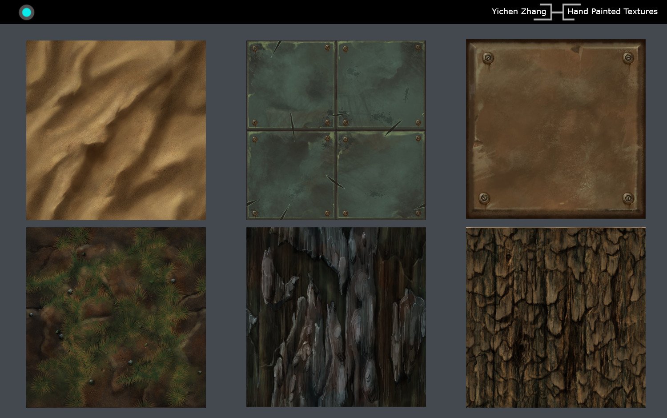Open the grass and dirt ground texture
Image resolution: width=667 pixels, height=418 pixels.
116,318
